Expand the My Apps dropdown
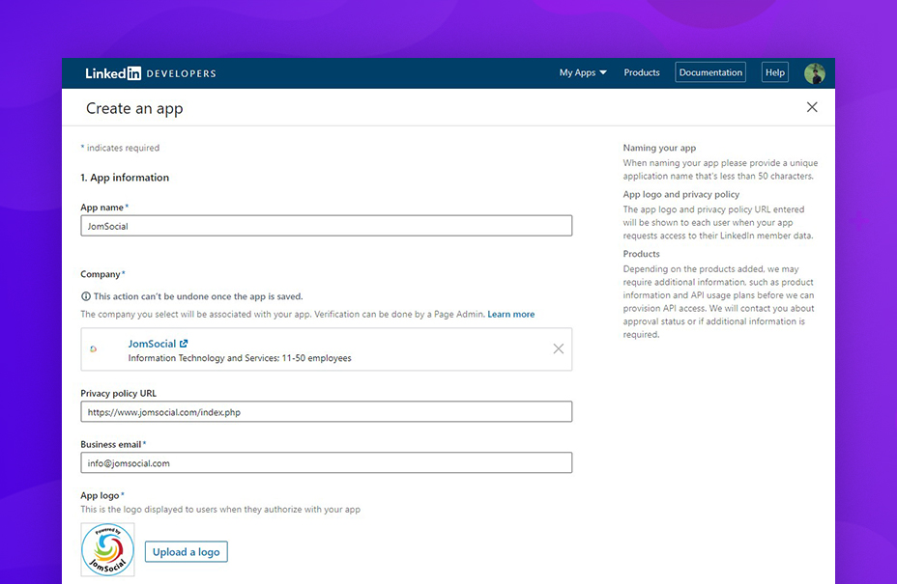897x584 pixels. [582, 72]
